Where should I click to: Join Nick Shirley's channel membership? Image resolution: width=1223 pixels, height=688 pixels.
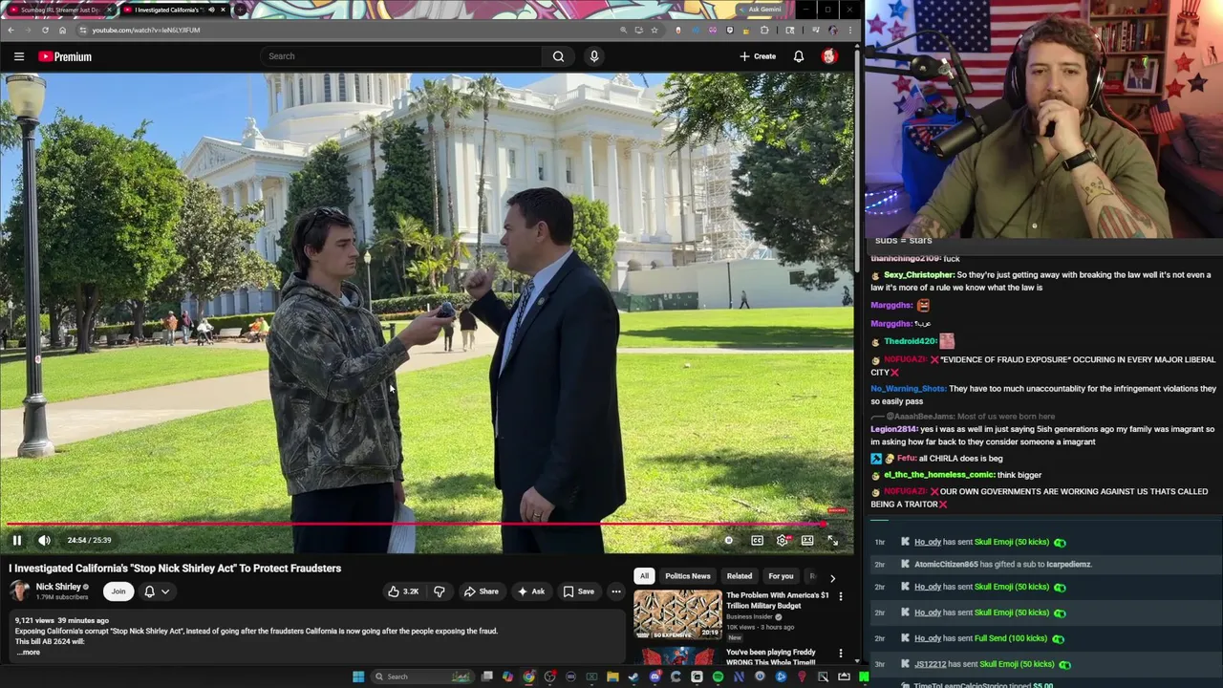[118, 591]
